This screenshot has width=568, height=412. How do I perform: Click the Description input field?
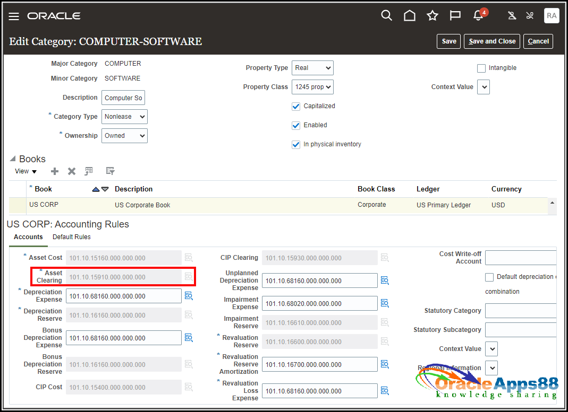(x=123, y=98)
